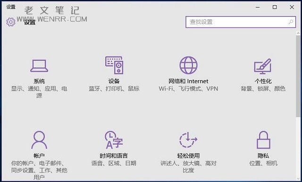Click the 语音、区域、日期 description
The image size is (302, 182).
click(x=114, y=163)
